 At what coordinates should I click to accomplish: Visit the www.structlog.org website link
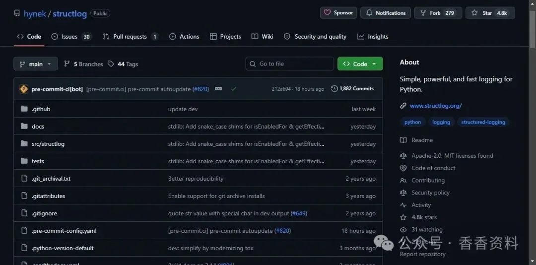[x=436, y=106]
